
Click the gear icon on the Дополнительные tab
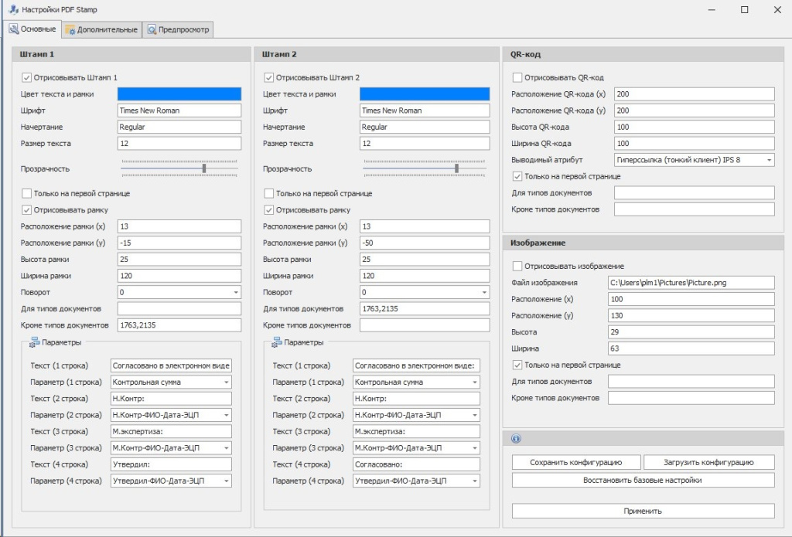(x=70, y=30)
